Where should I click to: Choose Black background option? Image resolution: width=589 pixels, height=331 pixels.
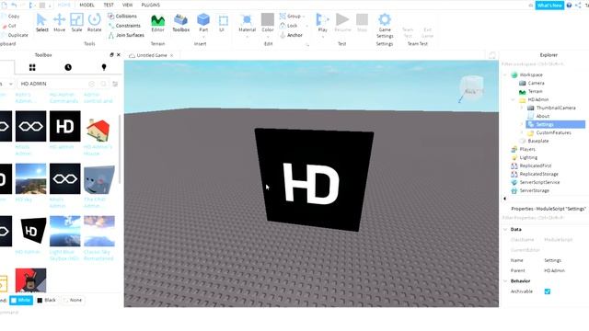click(x=47, y=301)
